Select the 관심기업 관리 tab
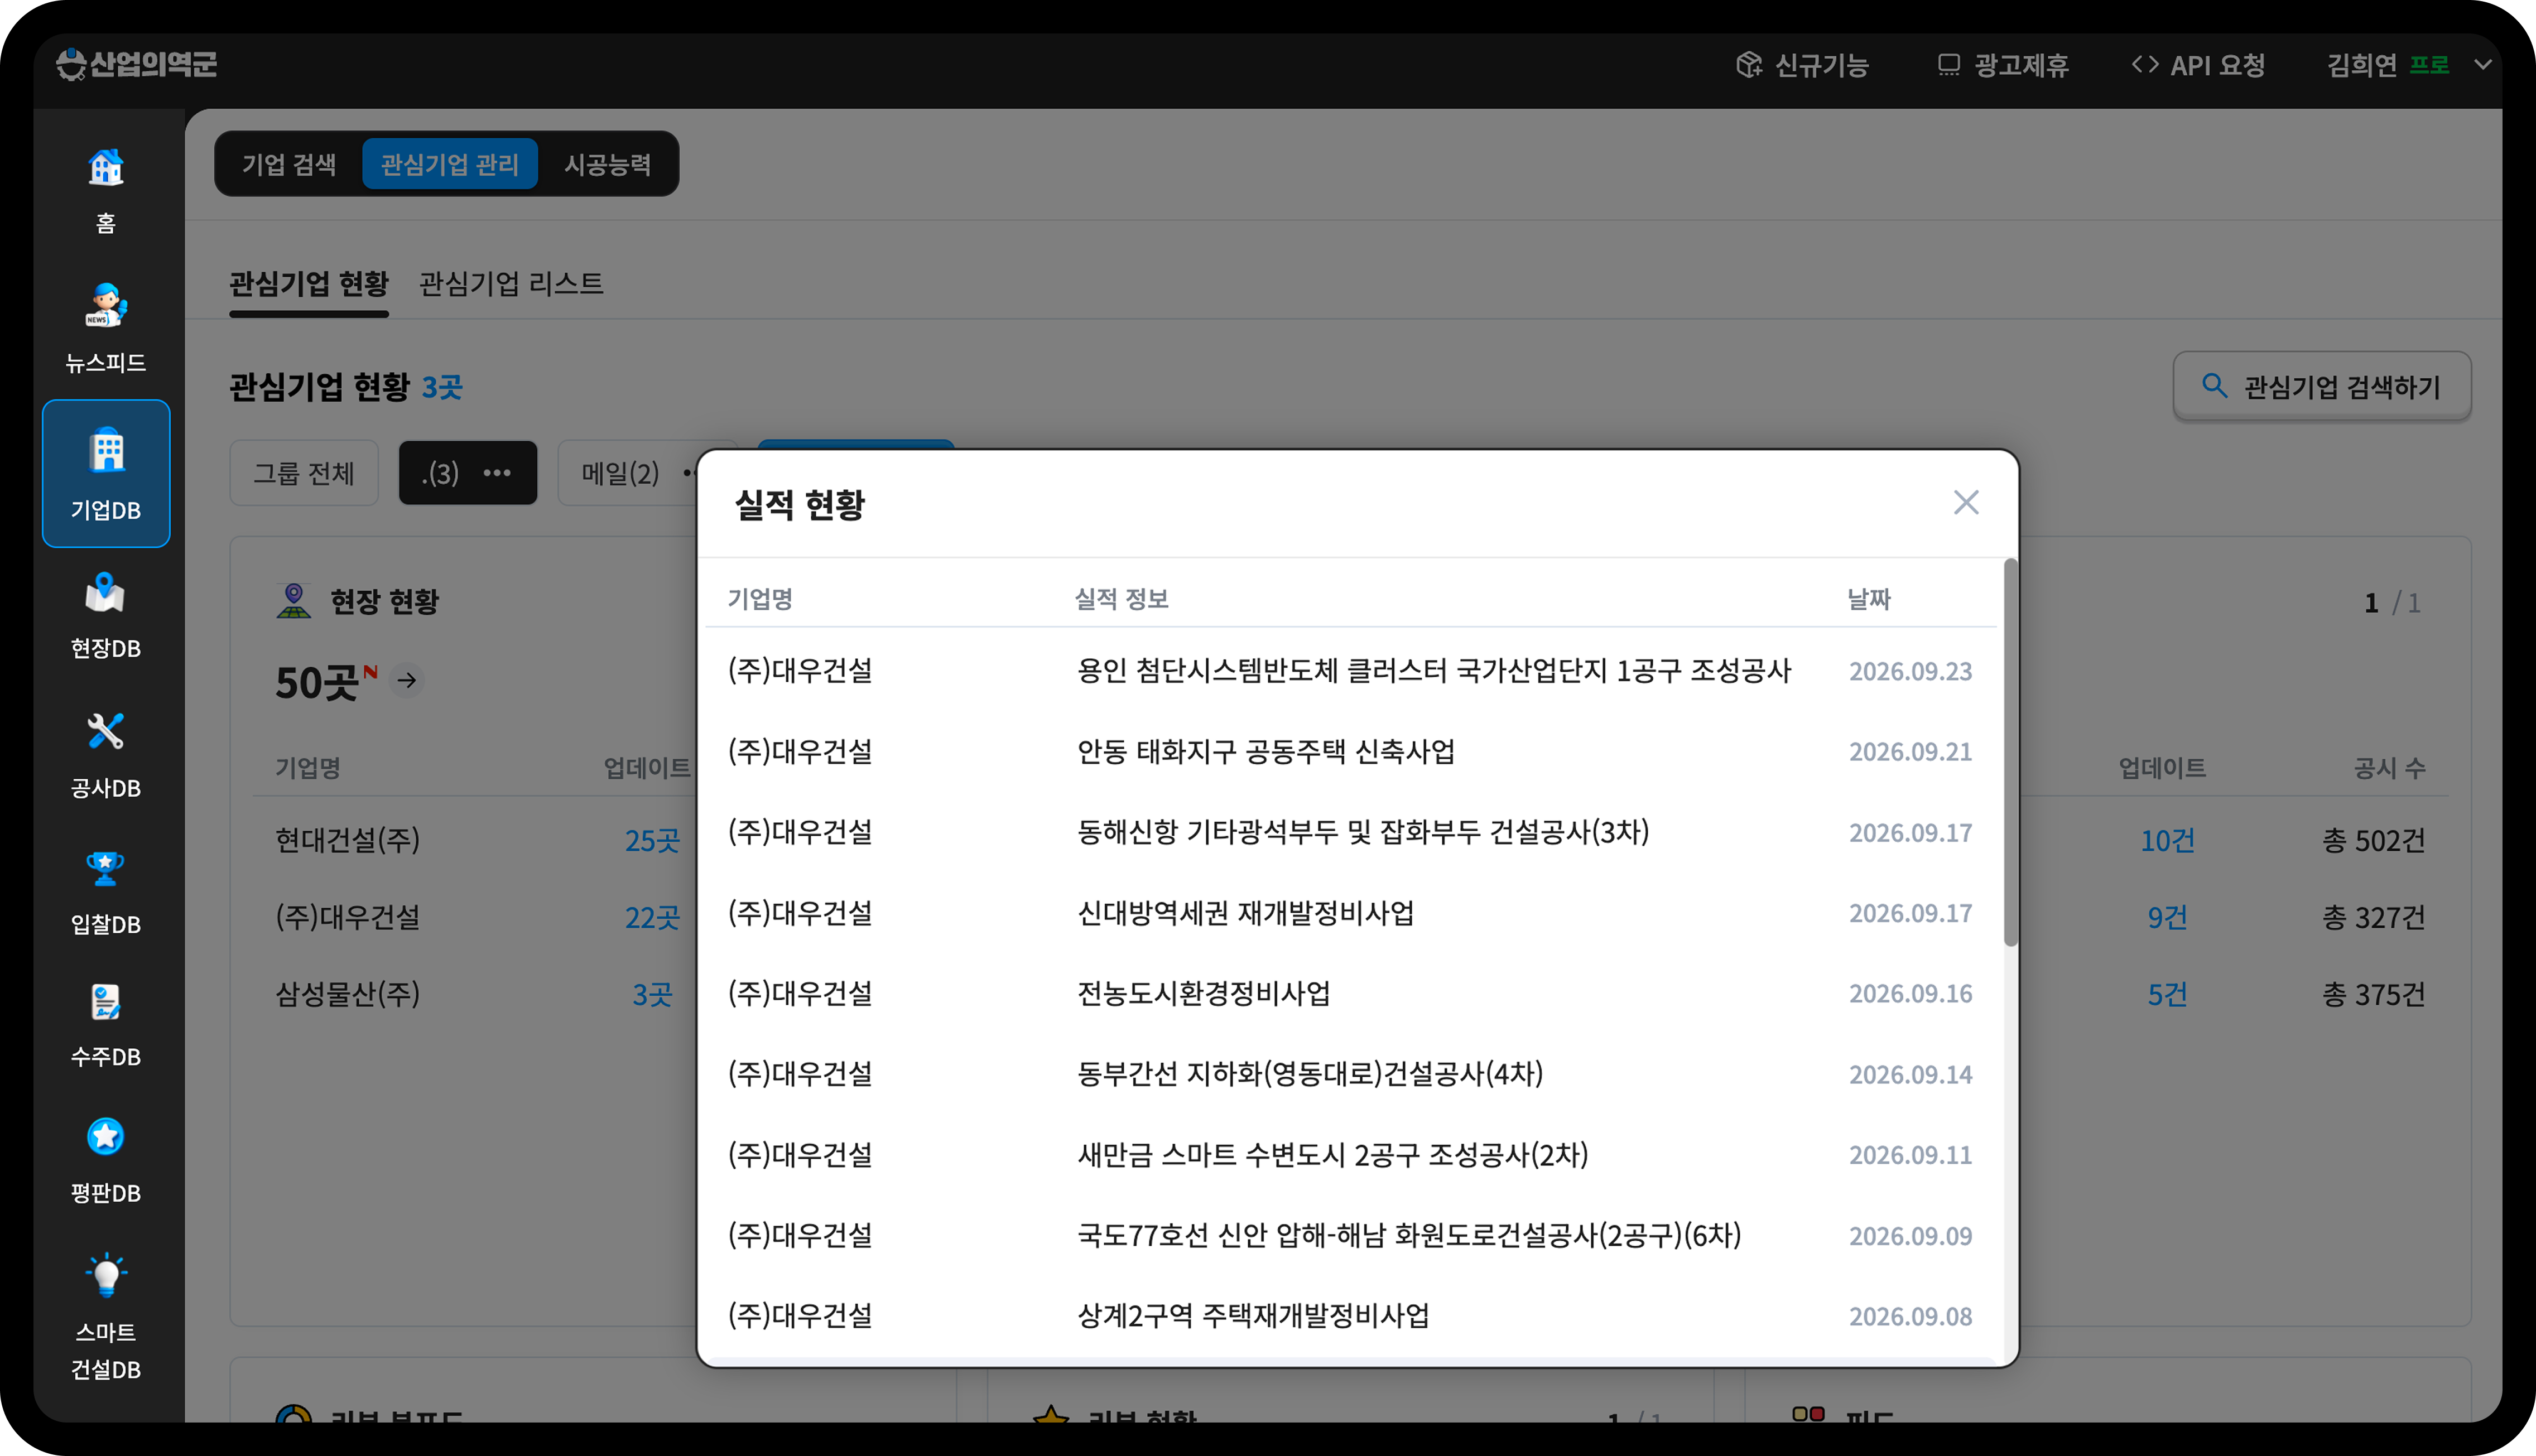Image resolution: width=2536 pixels, height=1456 pixels. pos(450,164)
